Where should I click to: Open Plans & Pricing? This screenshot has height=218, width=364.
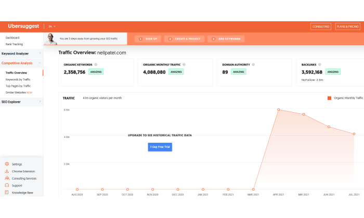347,26
